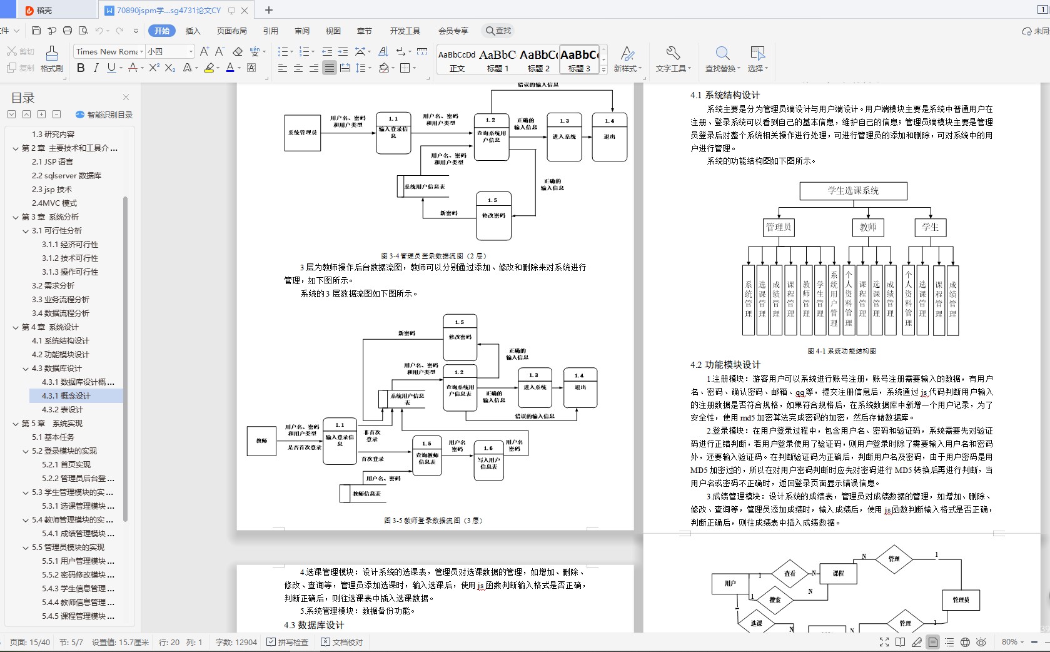Align text left

283,68
